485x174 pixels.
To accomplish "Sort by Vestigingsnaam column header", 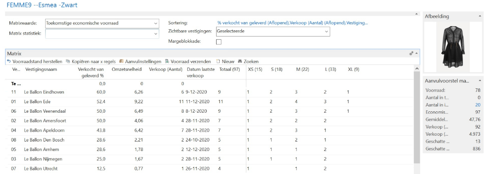I will click(42, 69).
